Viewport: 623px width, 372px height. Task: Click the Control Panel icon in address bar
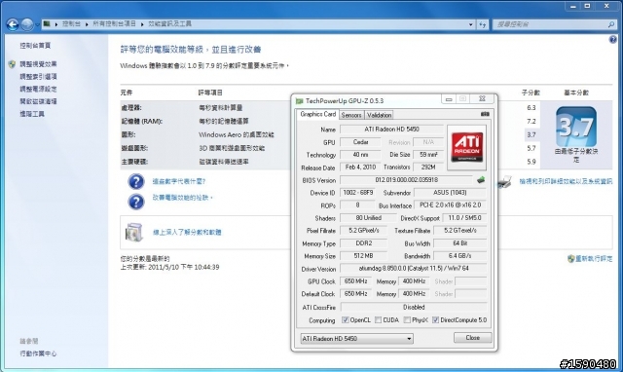click(x=47, y=23)
